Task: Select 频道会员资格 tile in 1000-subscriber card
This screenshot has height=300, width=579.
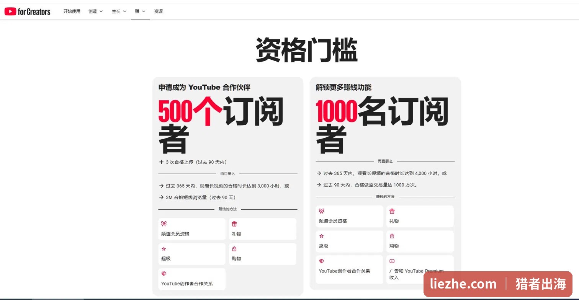Action: [349, 216]
